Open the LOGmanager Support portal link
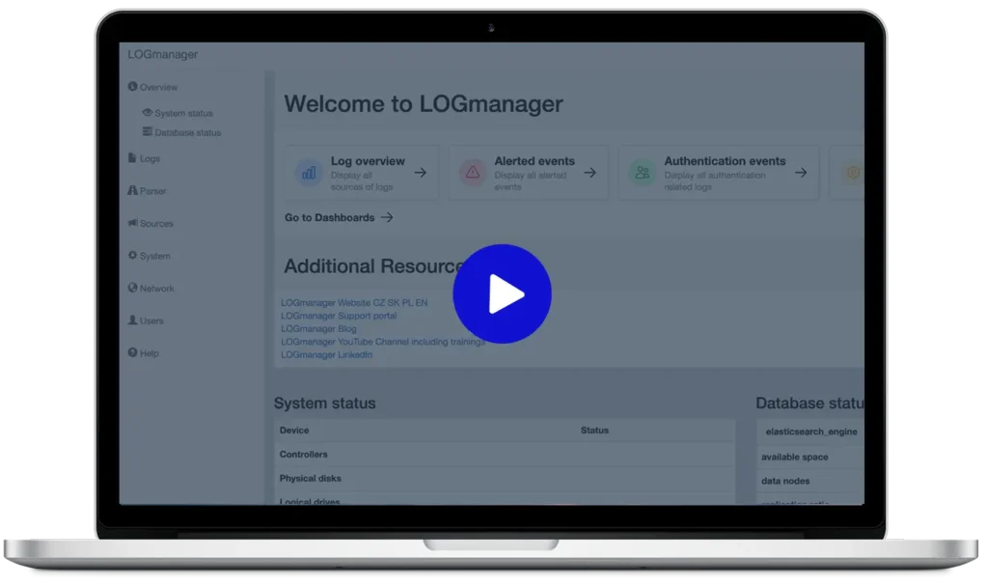This screenshot has height=585, width=988. (x=339, y=316)
